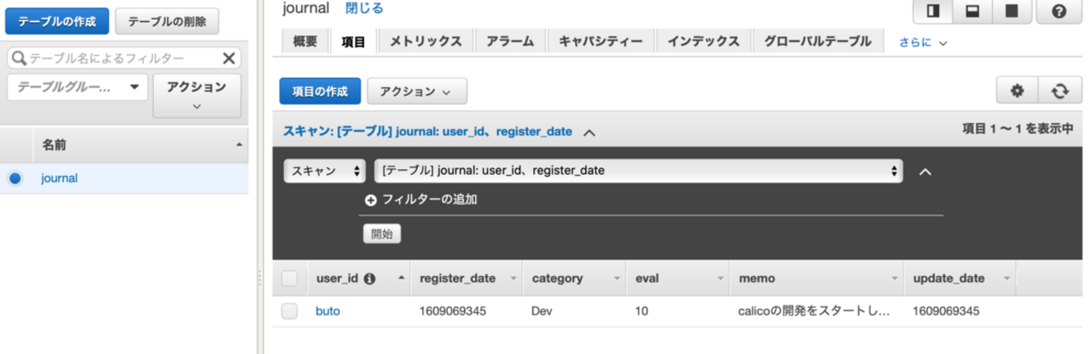Viewport: 1092px width, 354px height.
Task: Click the info icon next to user_id
Action: 369,278
